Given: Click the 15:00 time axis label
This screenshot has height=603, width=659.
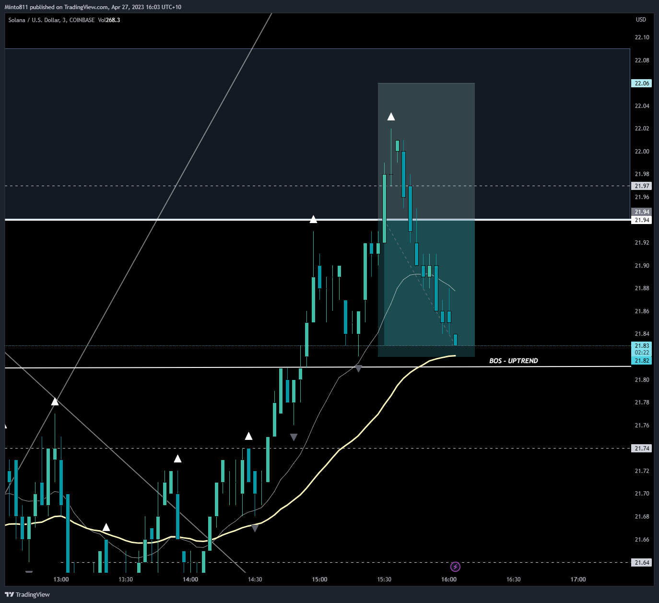Looking at the screenshot, I should (x=320, y=579).
